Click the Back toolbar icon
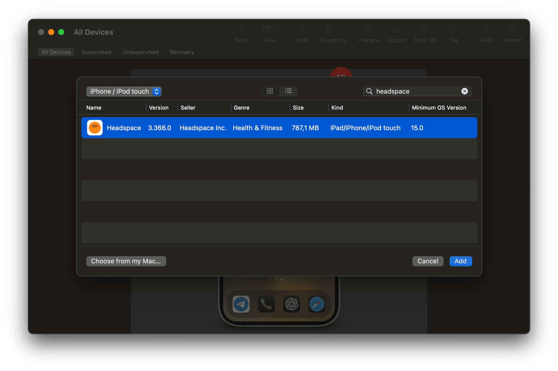Screen dimensions: 558x371 coord(241,30)
